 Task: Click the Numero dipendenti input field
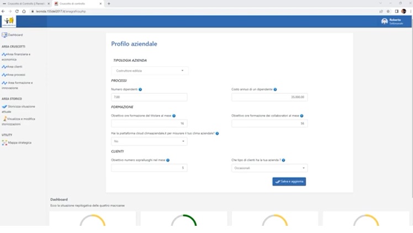149,97
